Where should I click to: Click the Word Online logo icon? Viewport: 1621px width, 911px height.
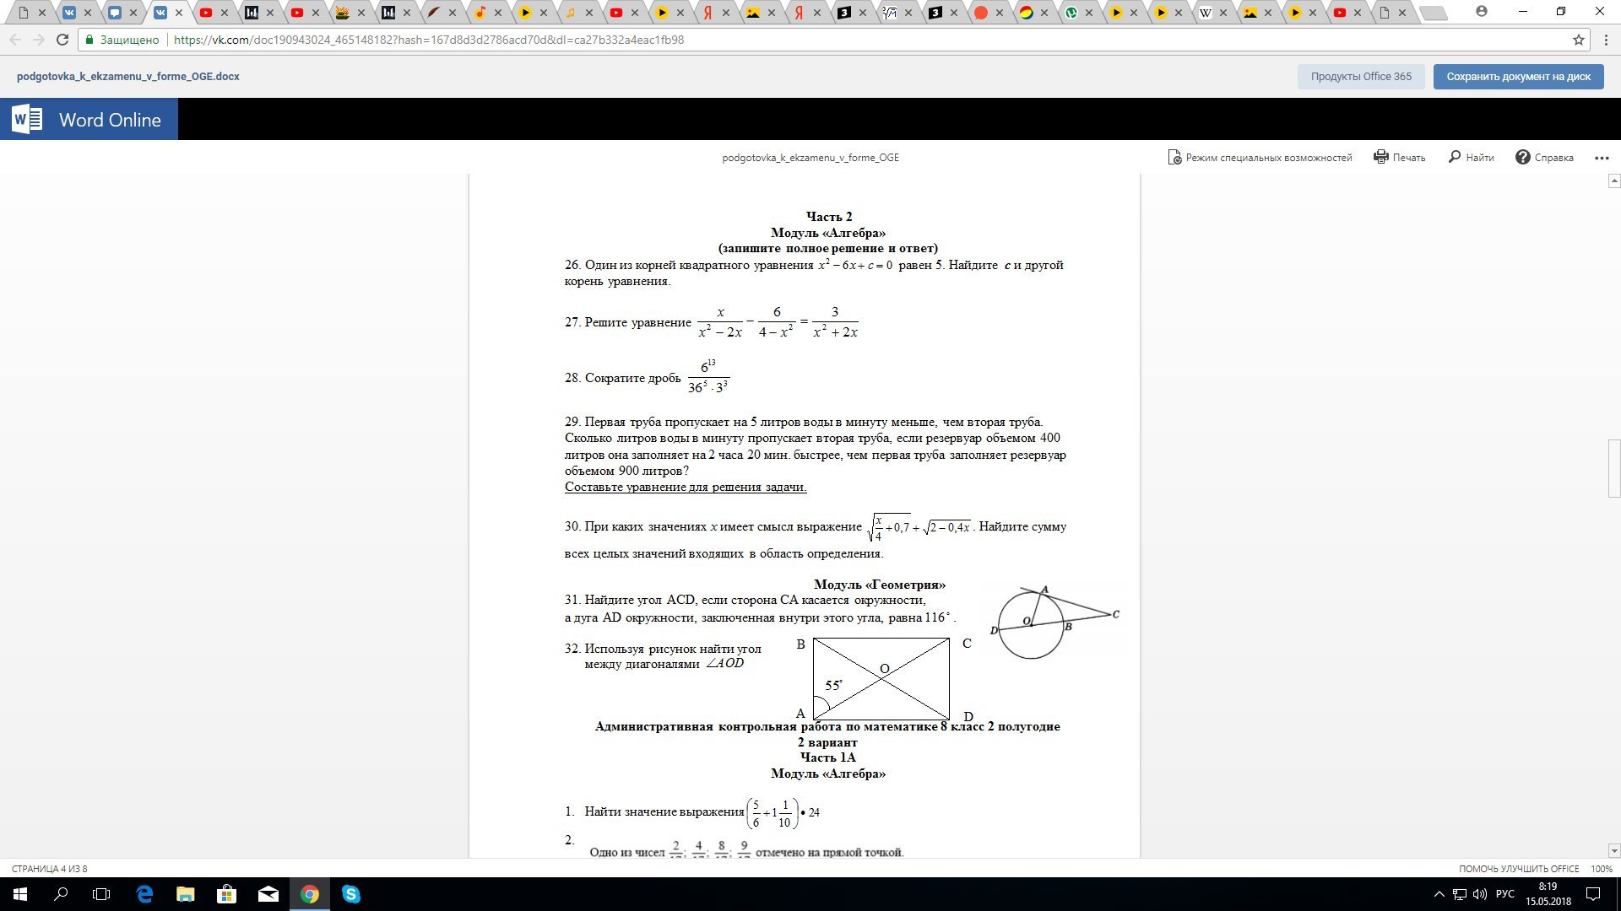coord(27,119)
